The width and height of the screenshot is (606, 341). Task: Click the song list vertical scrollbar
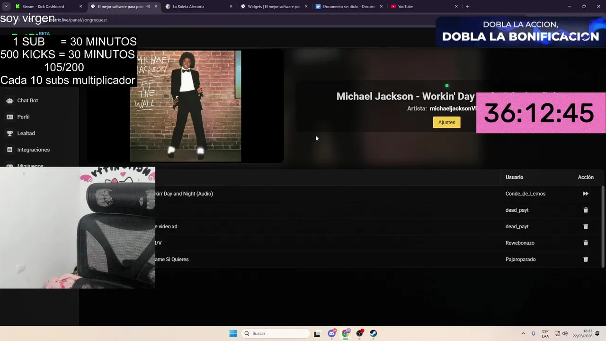[603, 226]
